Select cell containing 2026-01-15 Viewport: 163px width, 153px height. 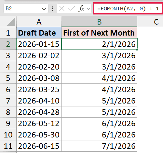coord(39,44)
